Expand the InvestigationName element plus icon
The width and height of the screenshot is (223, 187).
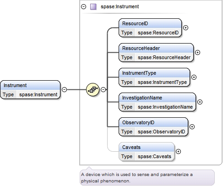[200, 102]
